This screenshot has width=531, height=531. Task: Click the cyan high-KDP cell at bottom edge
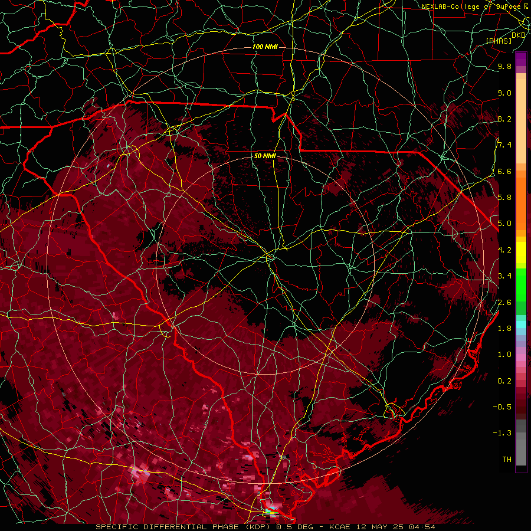click(271, 510)
